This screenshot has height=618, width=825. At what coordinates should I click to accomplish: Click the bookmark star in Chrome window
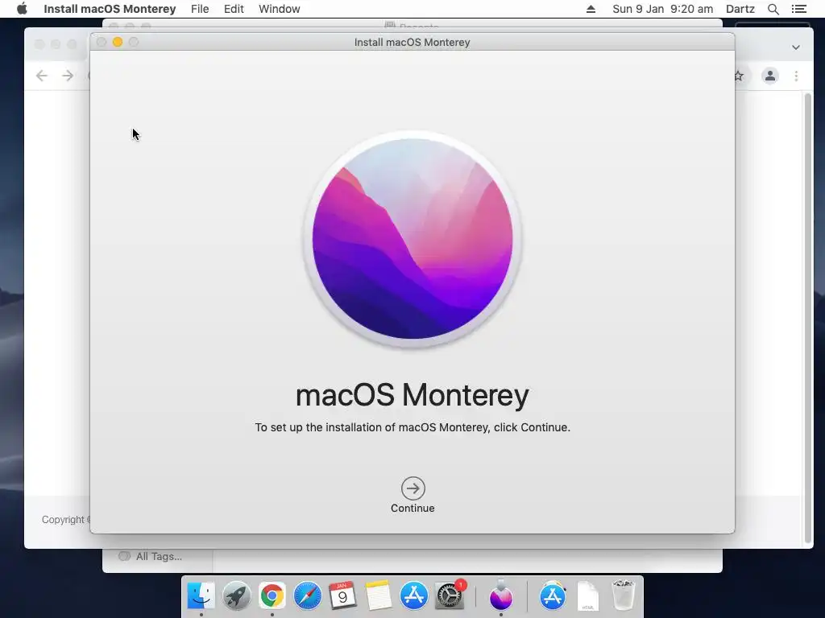[x=740, y=76]
